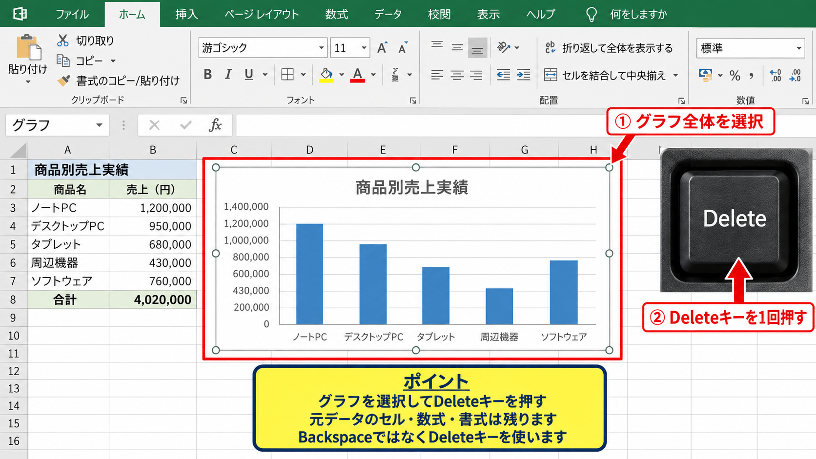
Task: Open the font size 11 dropdown
Action: 364,48
